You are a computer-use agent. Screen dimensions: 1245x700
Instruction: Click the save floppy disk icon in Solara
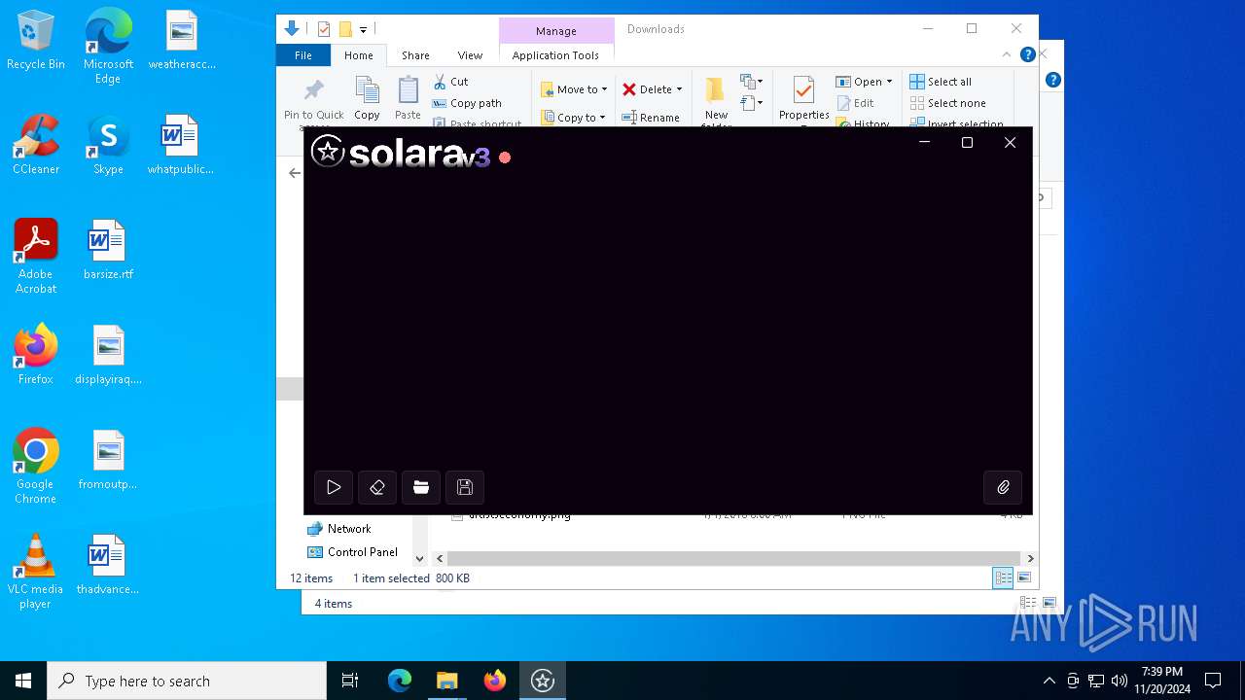465,487
